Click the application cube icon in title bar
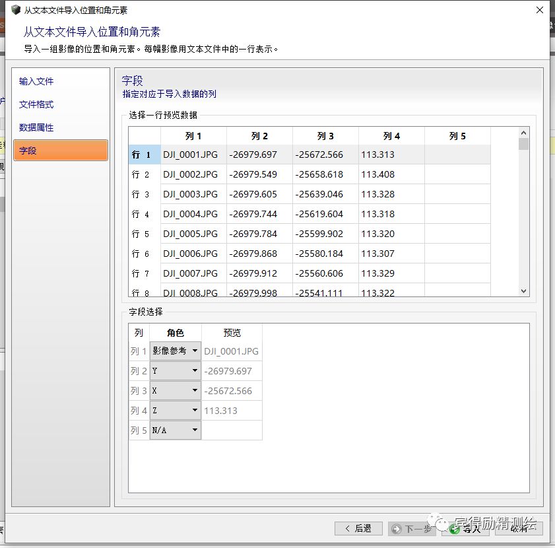The height and width of the screenshot is (548, 555). pos(16,10)
